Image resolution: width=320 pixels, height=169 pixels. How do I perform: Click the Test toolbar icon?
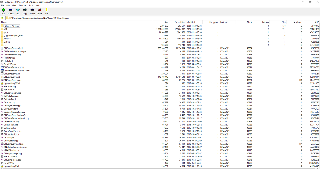tap(18, 10)
